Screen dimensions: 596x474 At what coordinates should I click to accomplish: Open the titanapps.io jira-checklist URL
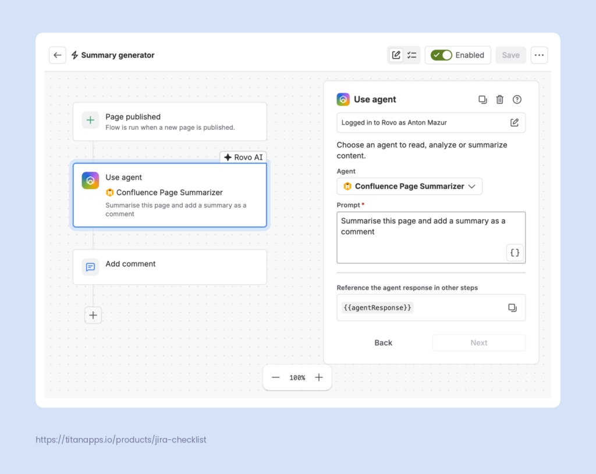(121, 440)
